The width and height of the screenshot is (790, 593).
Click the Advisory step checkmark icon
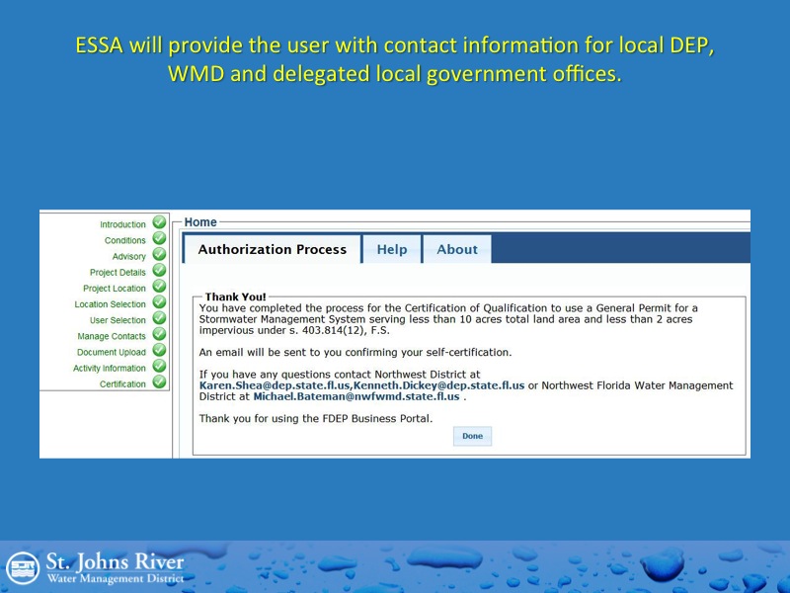[x=159, y=255]
